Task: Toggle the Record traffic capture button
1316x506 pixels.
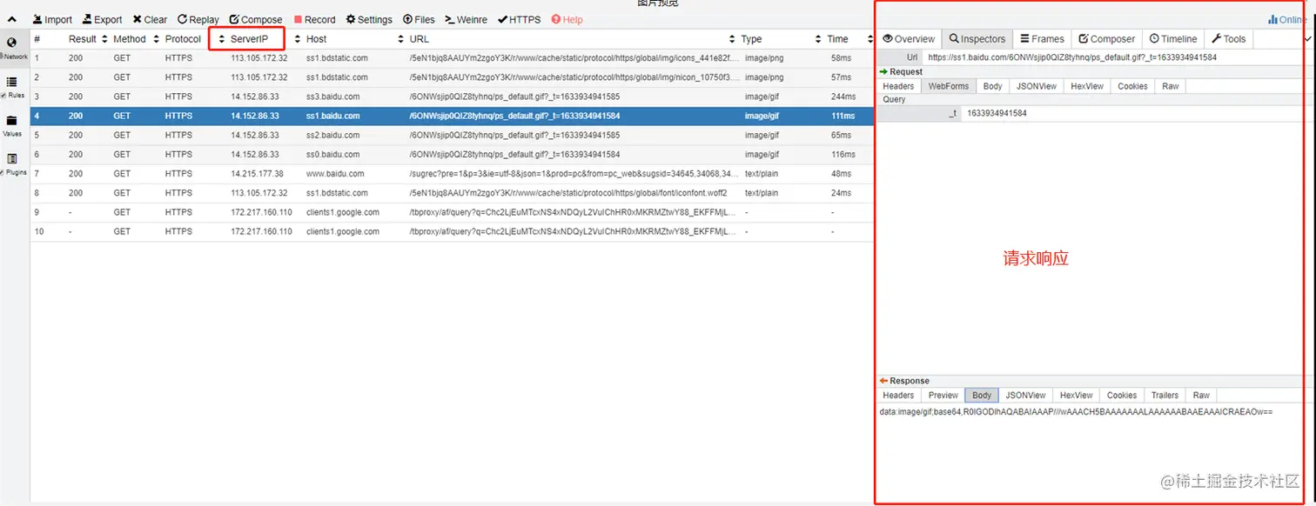Action: [x=314, y=19]
